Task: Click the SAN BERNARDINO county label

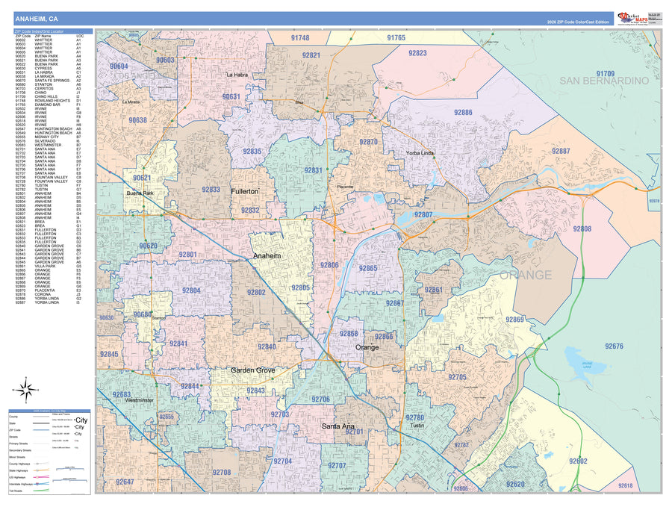Action: (604, 81)
